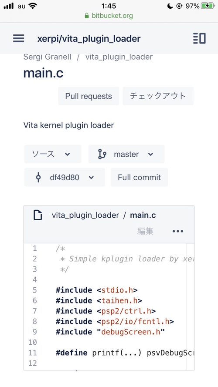Select line number 5 in code view
Screen dimensions: 218x387
(34, 290)
